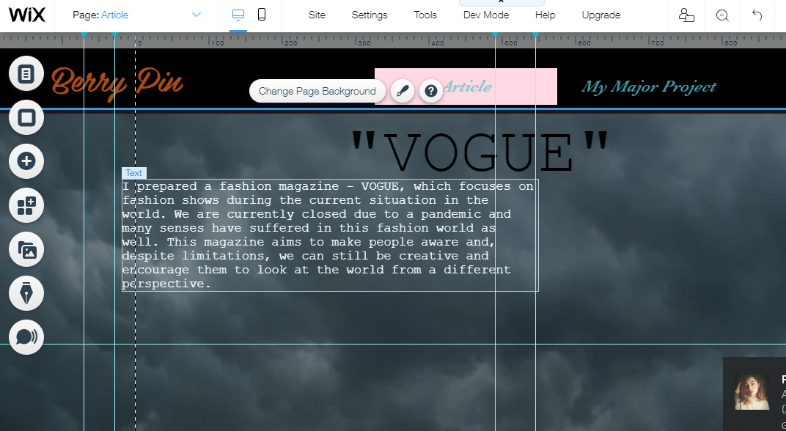Open the Menus & Pages panel
The width and height of the screenshot is (786, 431).
(26, 74)
